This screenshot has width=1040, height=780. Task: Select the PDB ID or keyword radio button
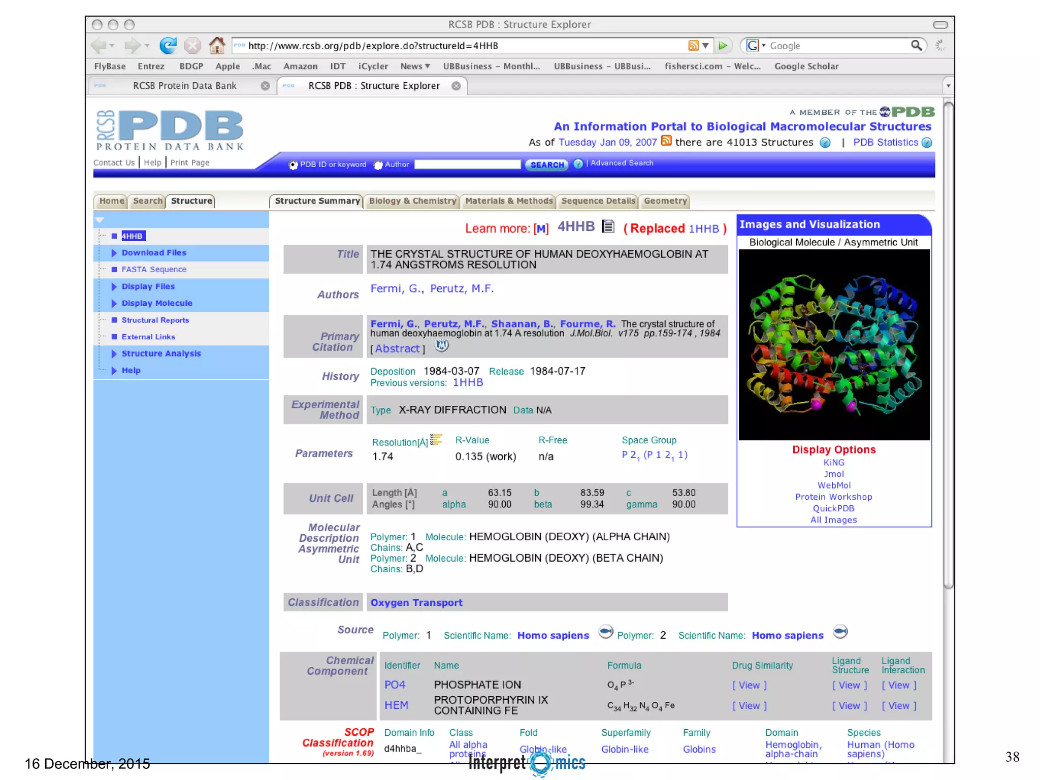point(293,165)
